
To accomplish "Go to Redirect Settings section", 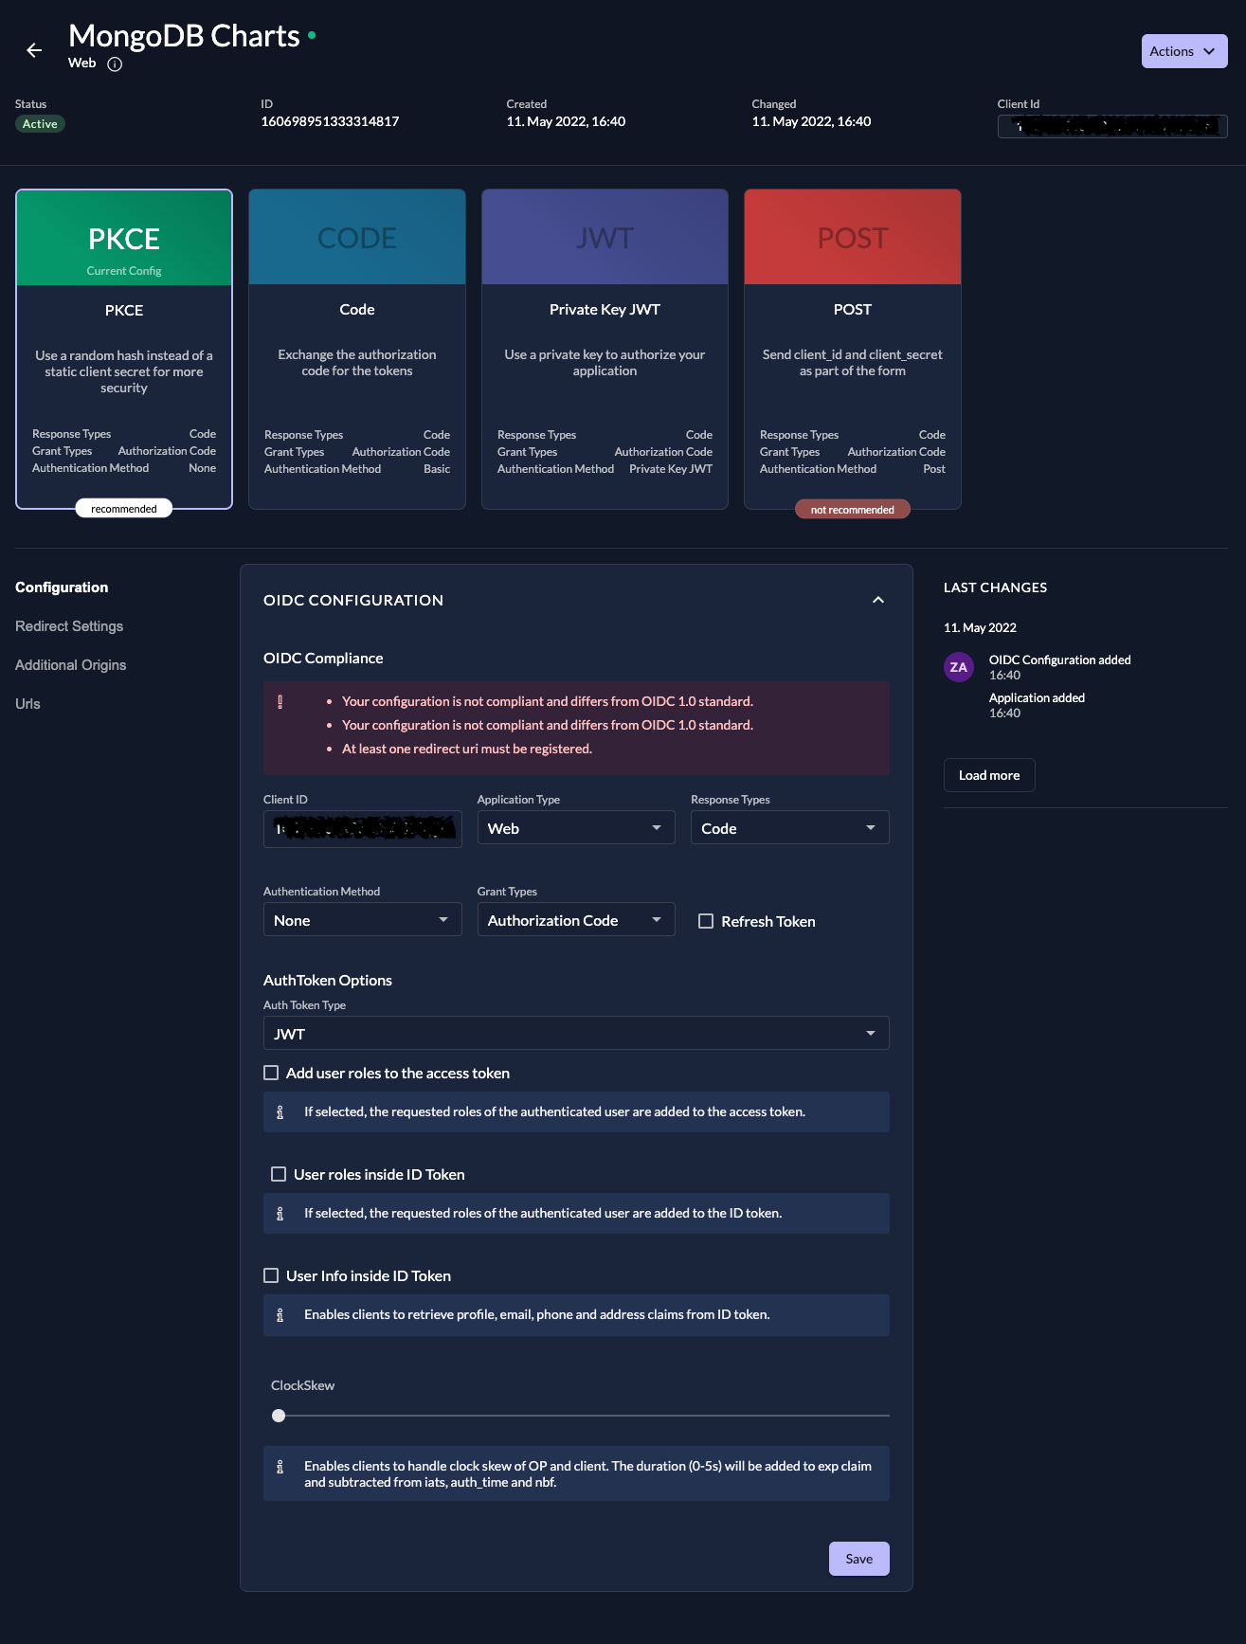I will pyautogui.click(x=69, y=626).
